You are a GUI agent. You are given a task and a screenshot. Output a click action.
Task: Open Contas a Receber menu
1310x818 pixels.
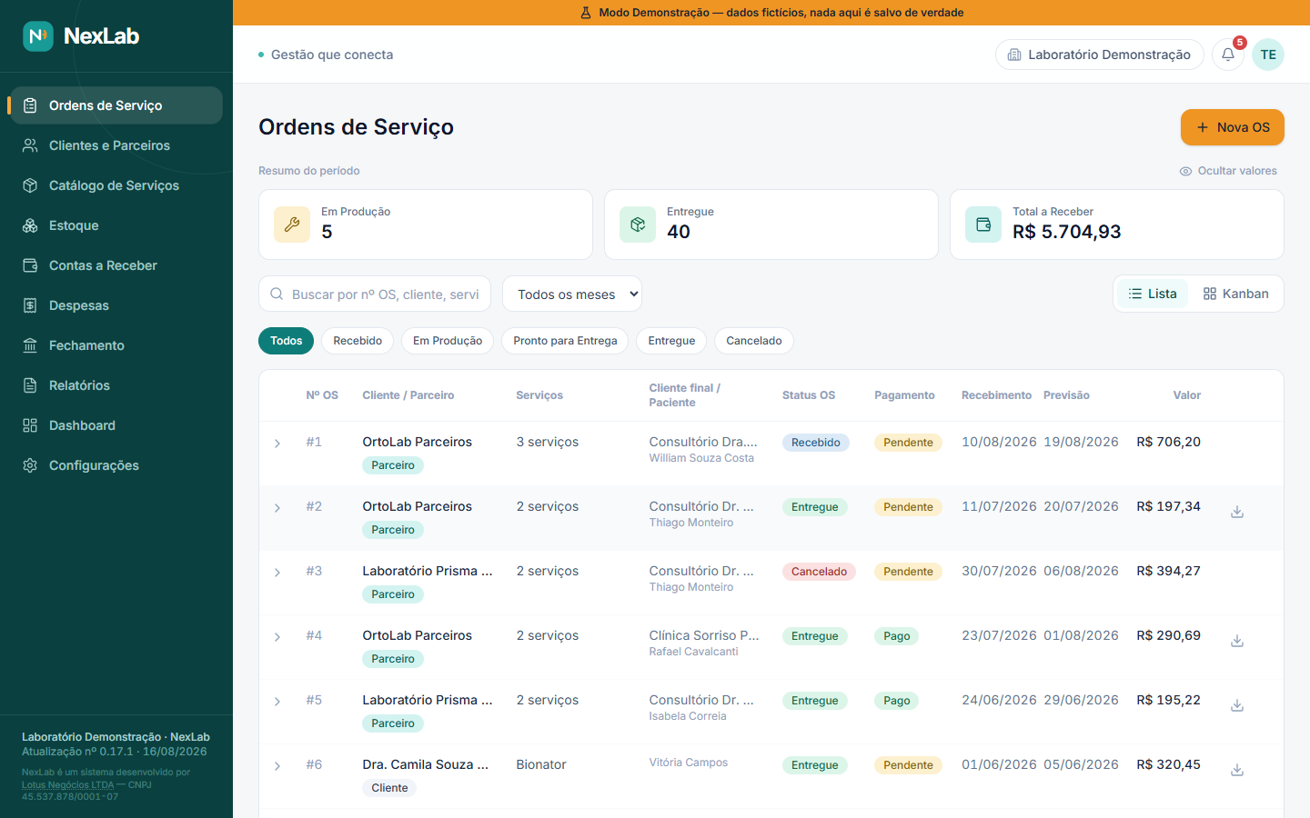click(116, 265)
